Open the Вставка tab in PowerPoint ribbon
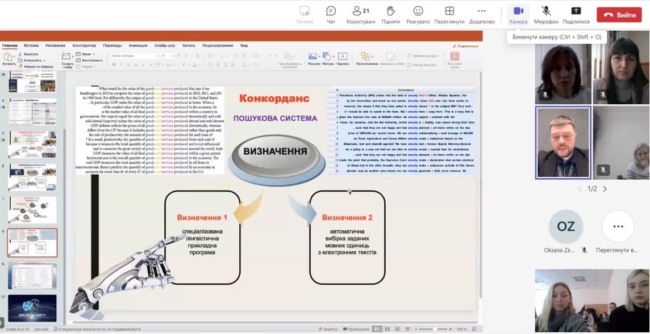Image resolution: width=650 pixels, height=334 pixels. click(31, 45)
